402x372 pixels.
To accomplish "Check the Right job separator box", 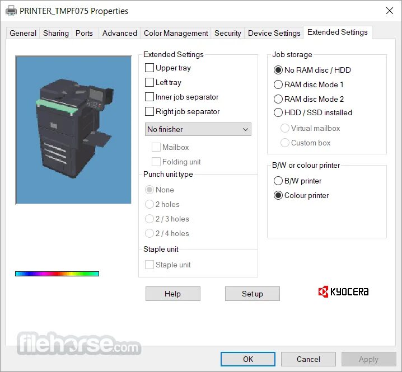I will 149,112.
